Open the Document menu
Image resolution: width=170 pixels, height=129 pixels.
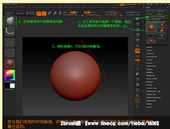click(23, 7)
